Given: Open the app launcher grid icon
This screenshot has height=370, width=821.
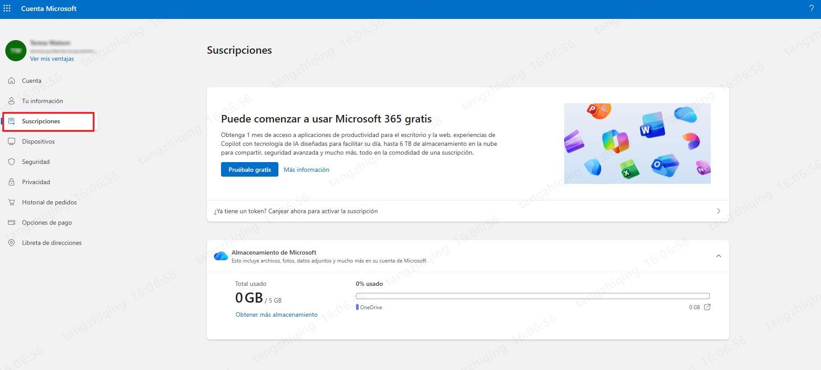Looking at the screenshot, I should pos(7,8).
